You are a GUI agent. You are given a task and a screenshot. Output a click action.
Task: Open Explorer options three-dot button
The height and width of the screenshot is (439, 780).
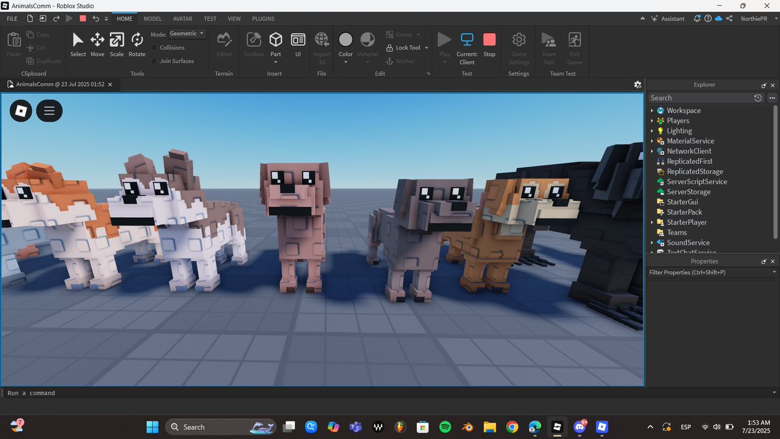click(x=773, y=98)
